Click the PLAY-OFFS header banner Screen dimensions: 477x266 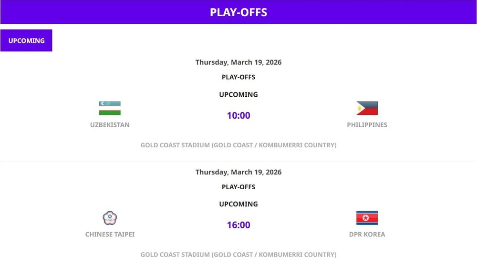point(238,12)
